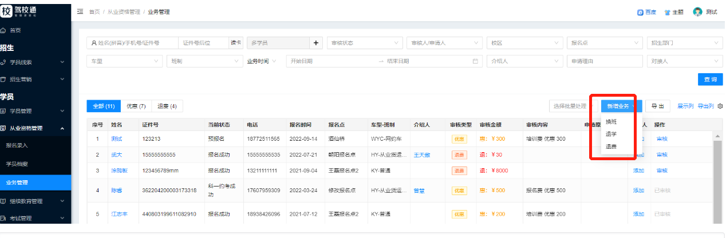The width and height of the screenshot is (726, 238).
Task: Click the 结束日期 date field
Action: point(427,61)
